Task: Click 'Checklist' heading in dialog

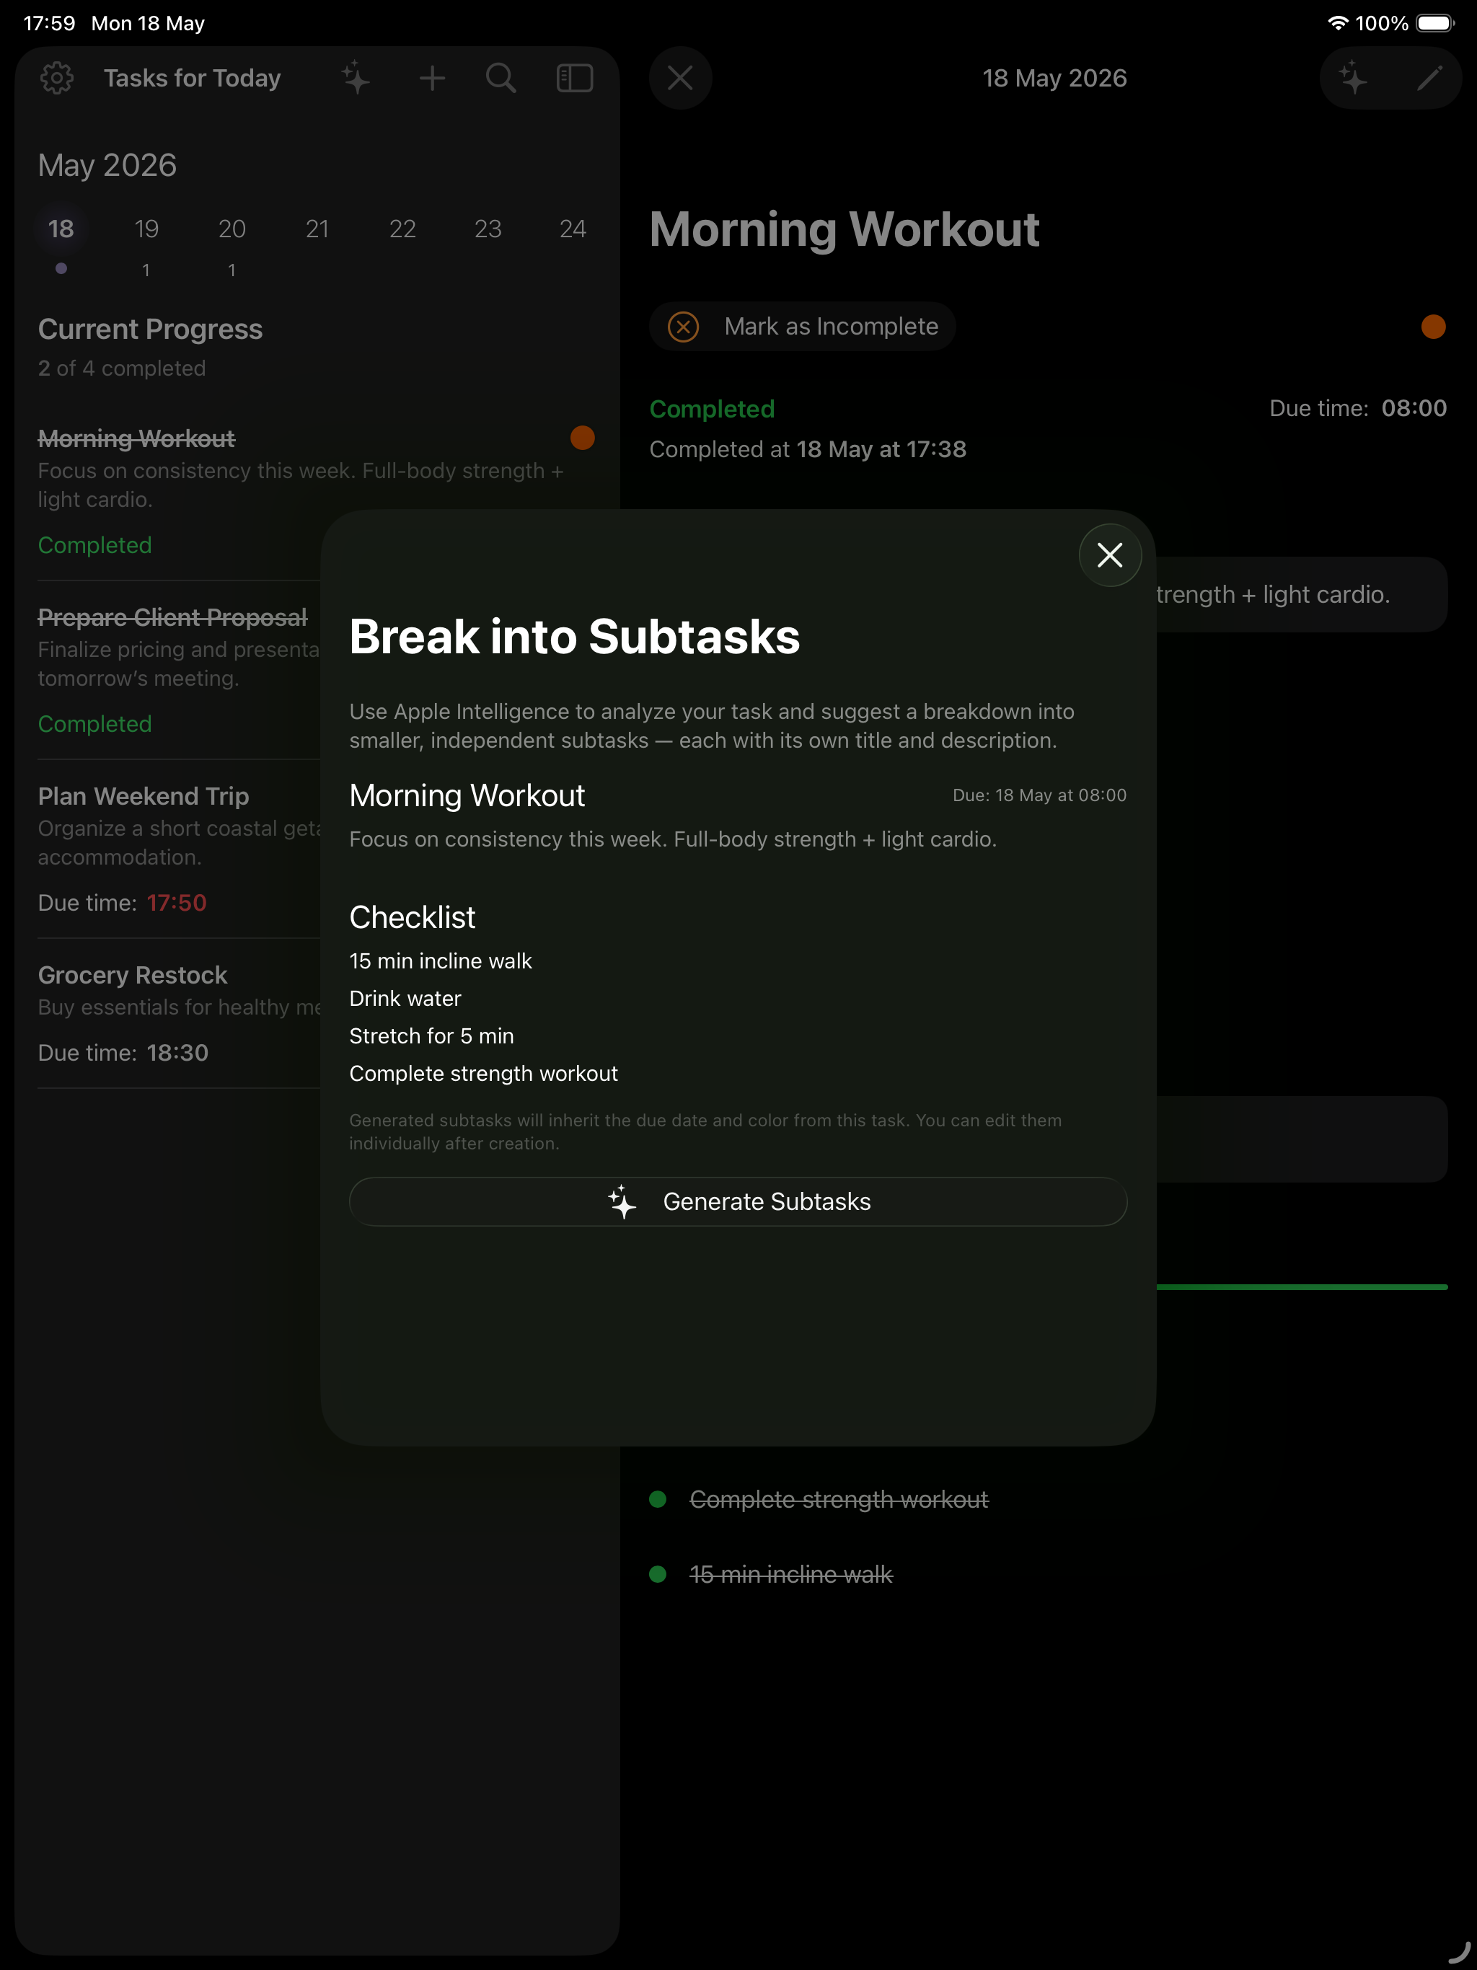Action: (x=413, y=917)
